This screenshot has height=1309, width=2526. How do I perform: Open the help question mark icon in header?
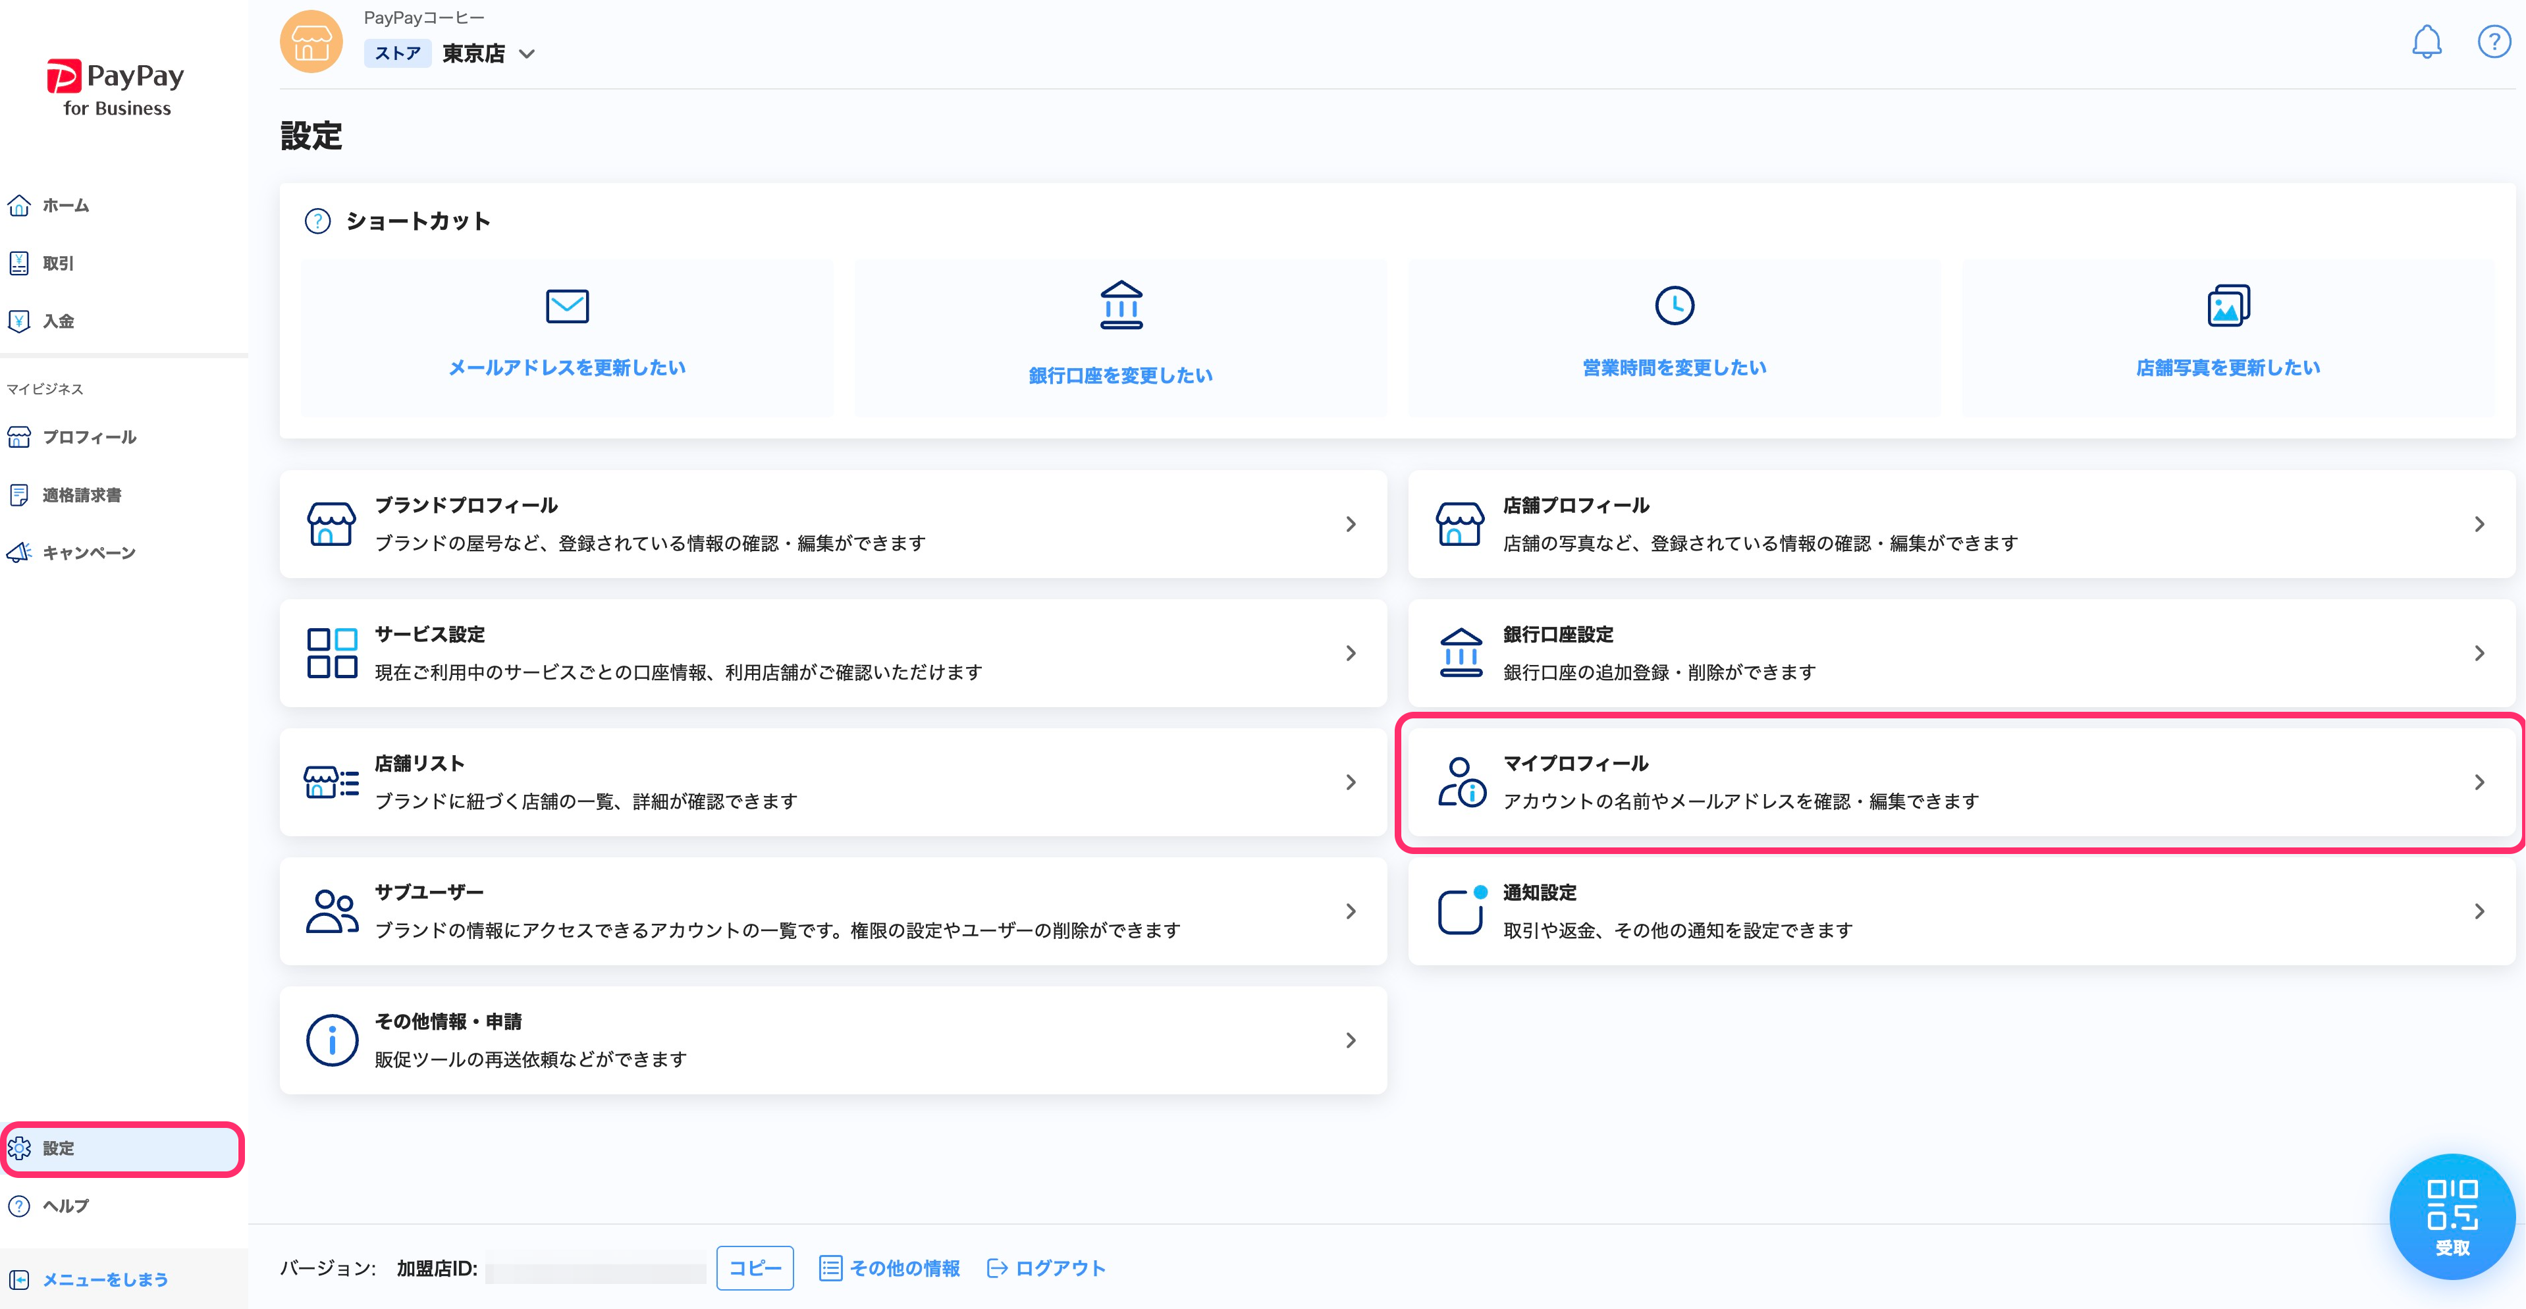coord(2494,41)
